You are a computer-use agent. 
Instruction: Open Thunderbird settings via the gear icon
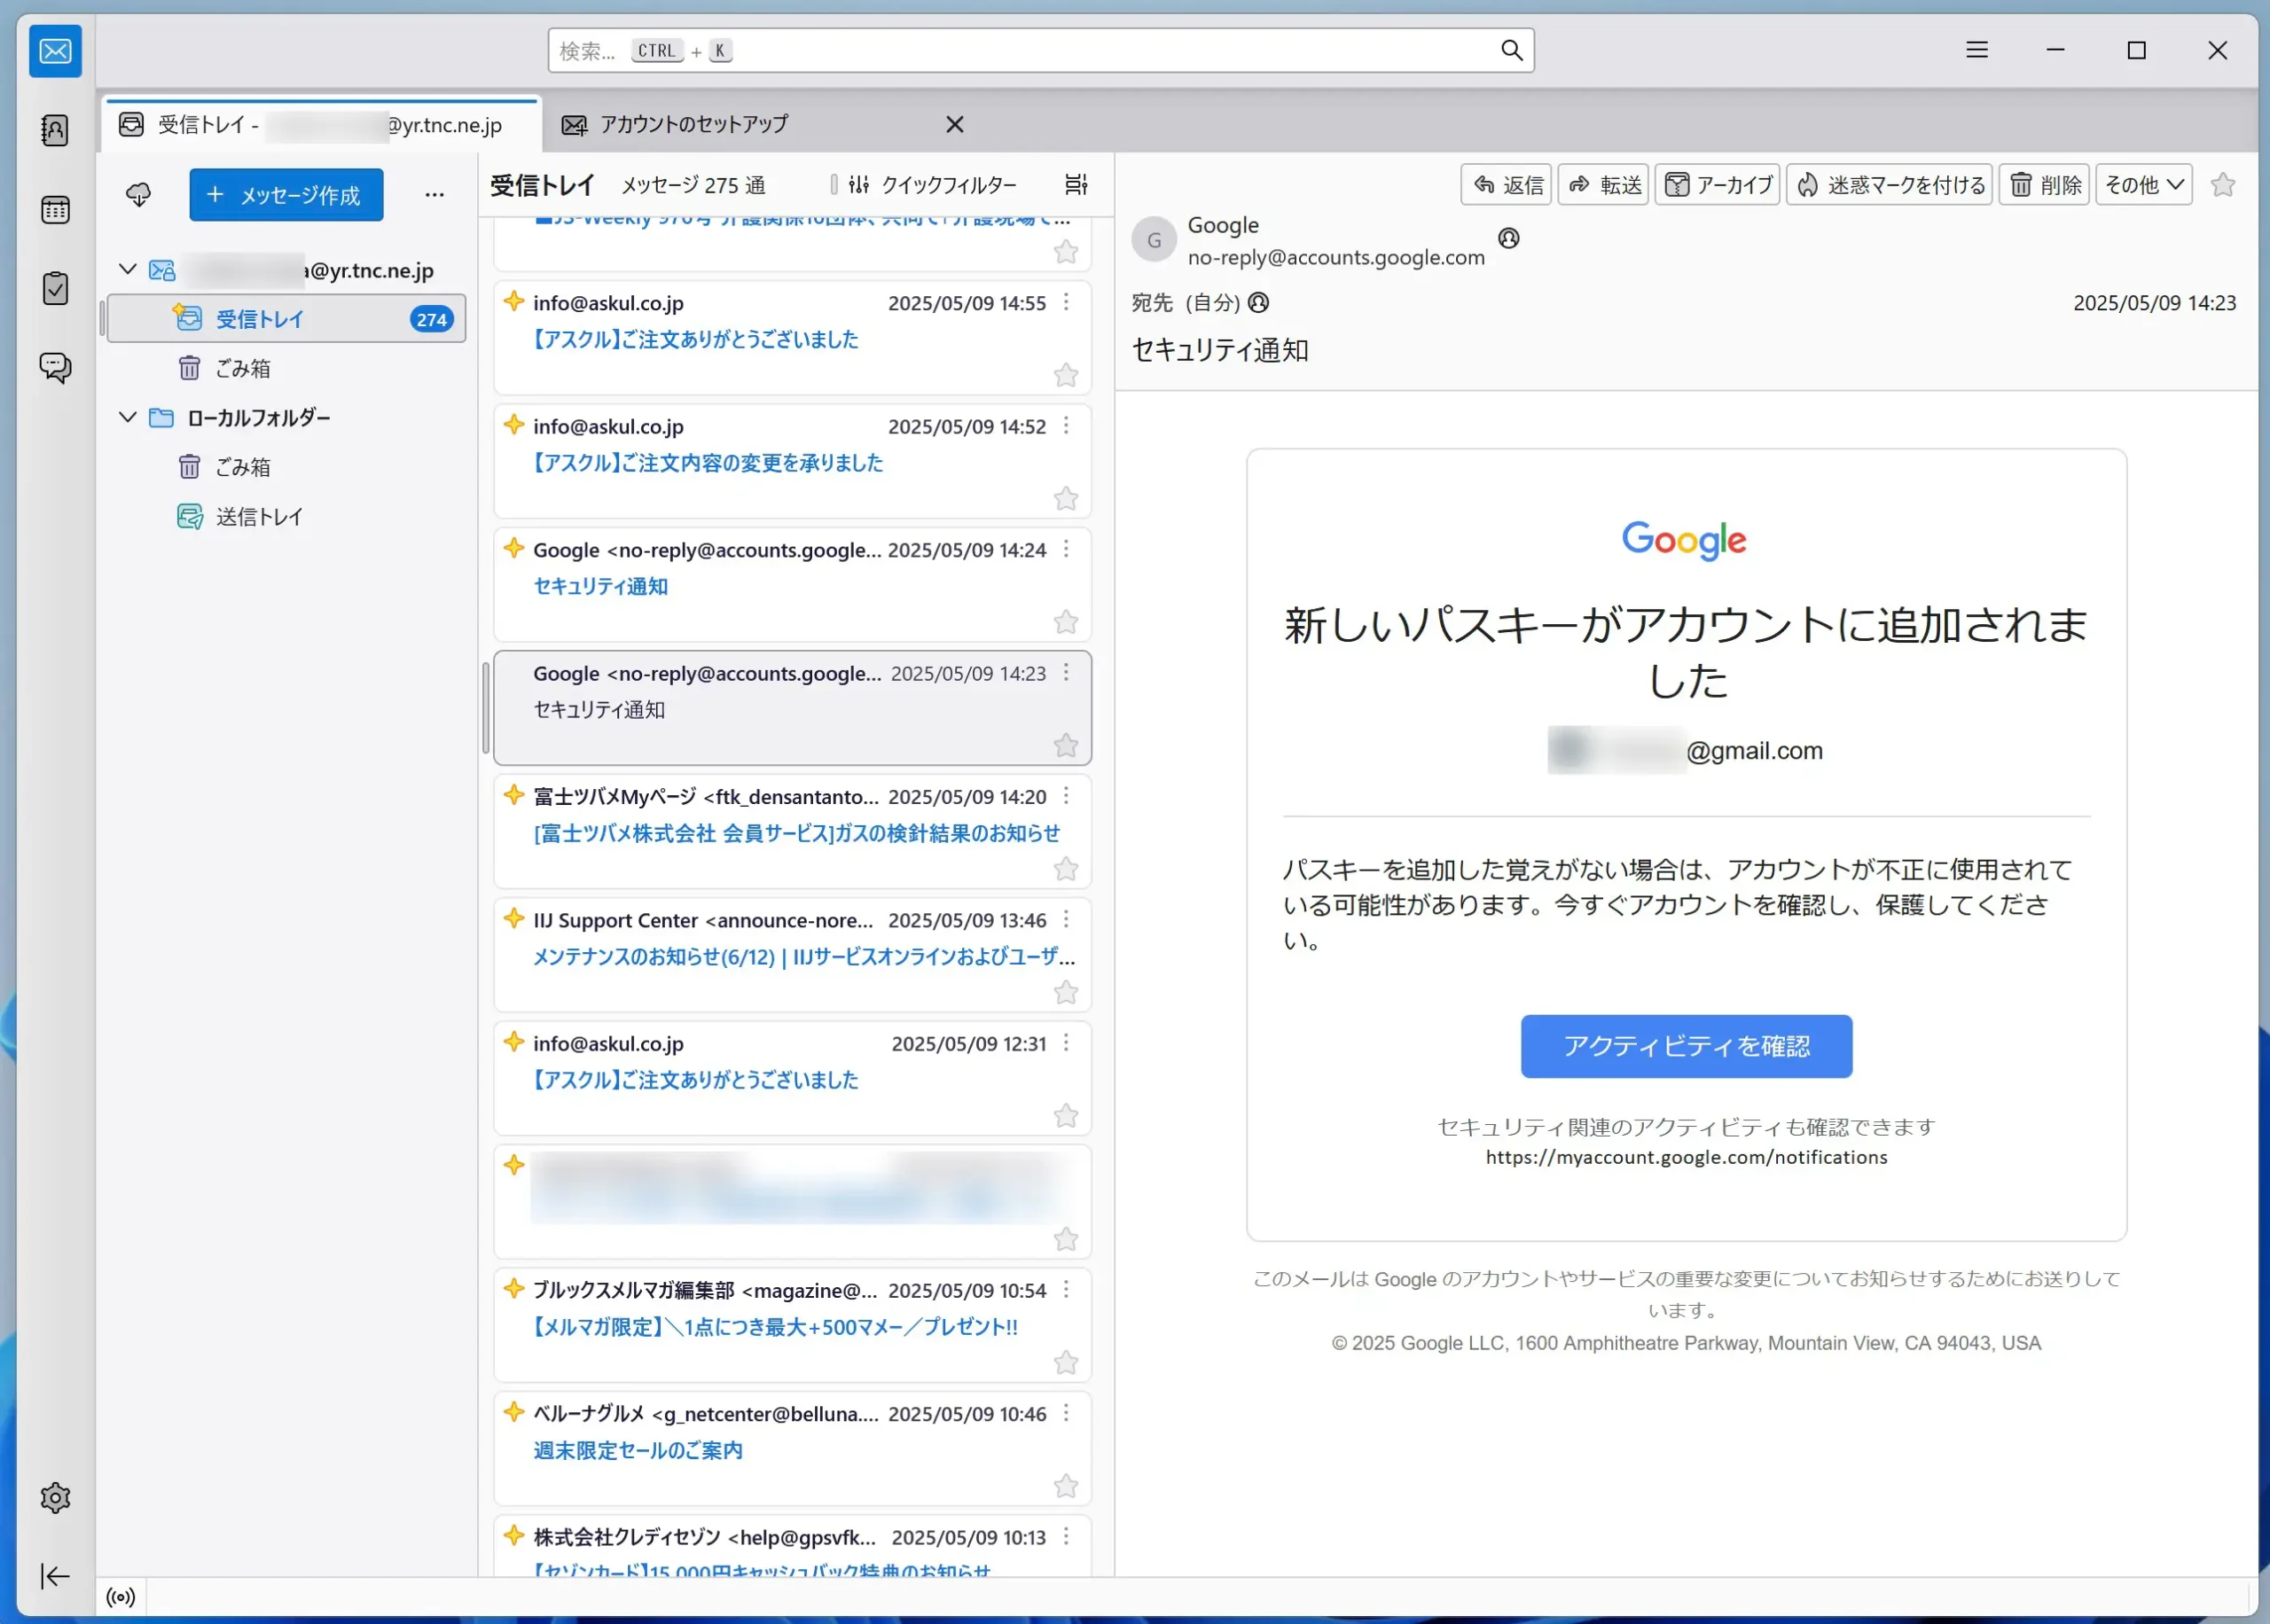[x=55, y=1497]
